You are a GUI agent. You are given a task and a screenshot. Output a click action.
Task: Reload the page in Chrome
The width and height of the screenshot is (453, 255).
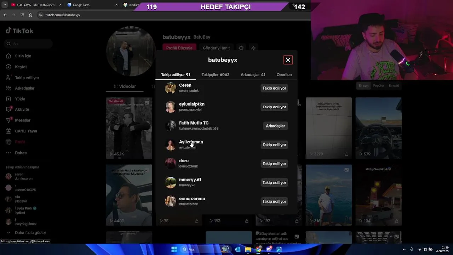tap(22, 15)
